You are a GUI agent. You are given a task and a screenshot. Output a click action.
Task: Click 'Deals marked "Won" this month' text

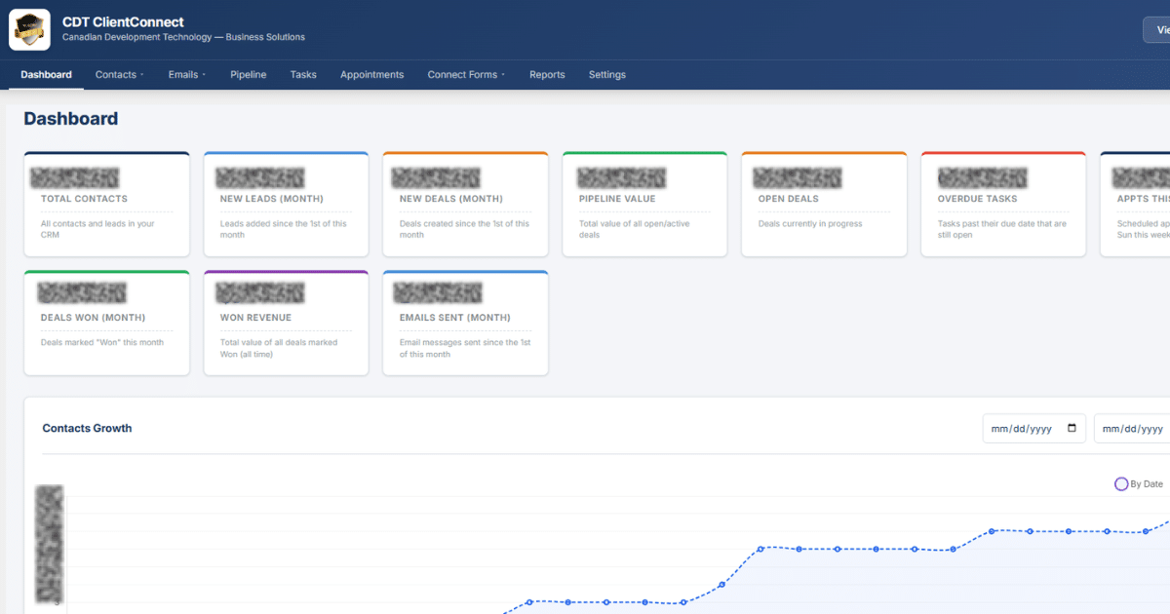102,342
